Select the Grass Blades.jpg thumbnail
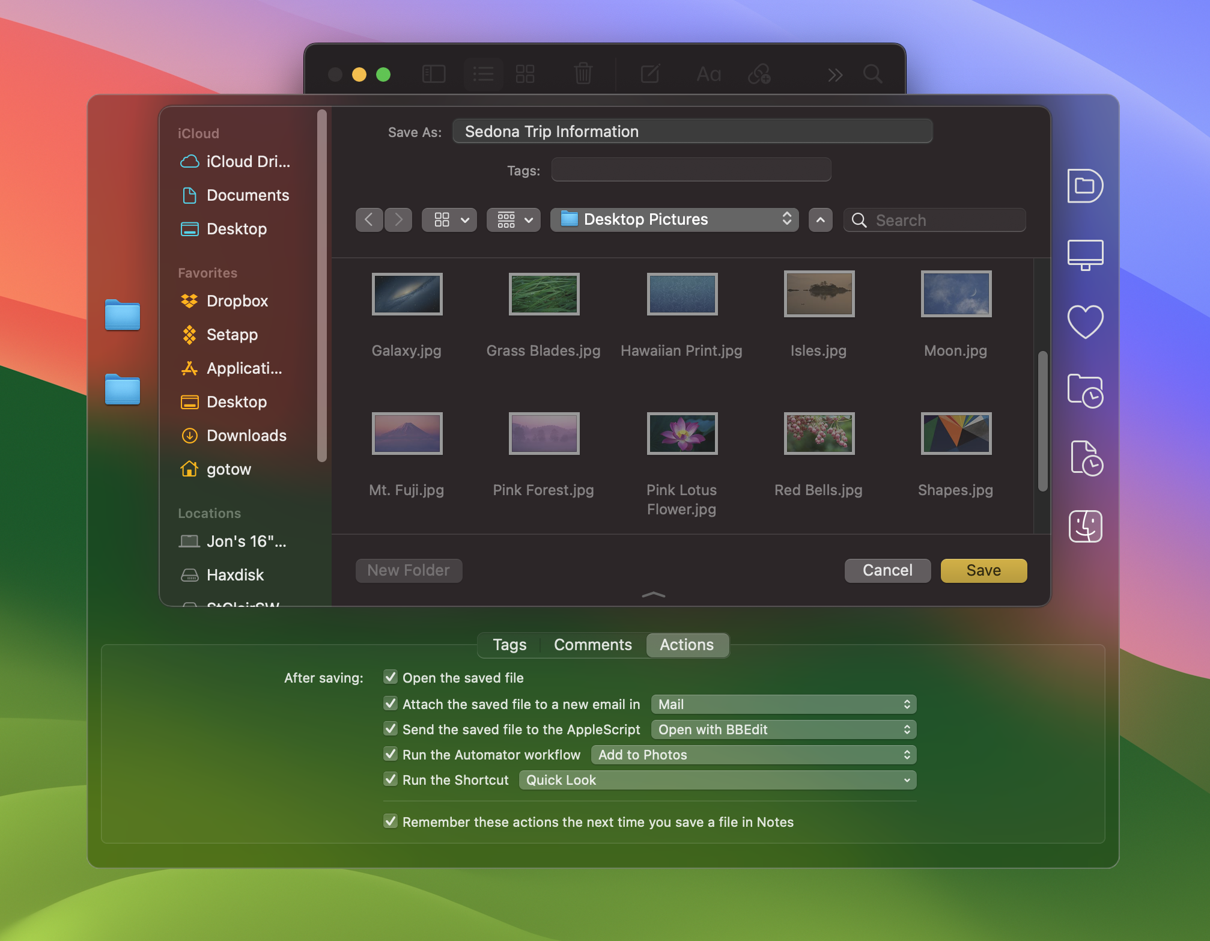 544,294
